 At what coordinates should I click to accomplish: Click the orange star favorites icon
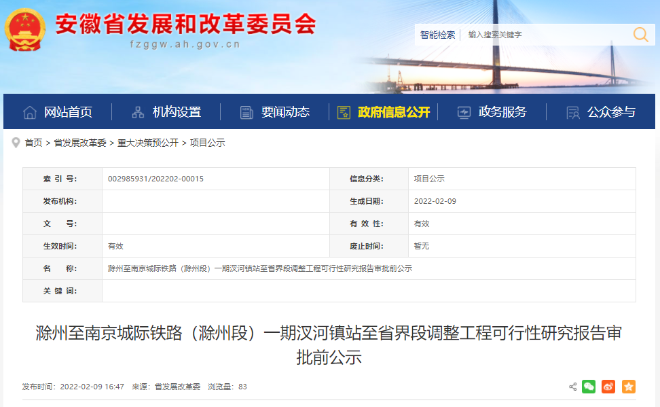point(629,387)
